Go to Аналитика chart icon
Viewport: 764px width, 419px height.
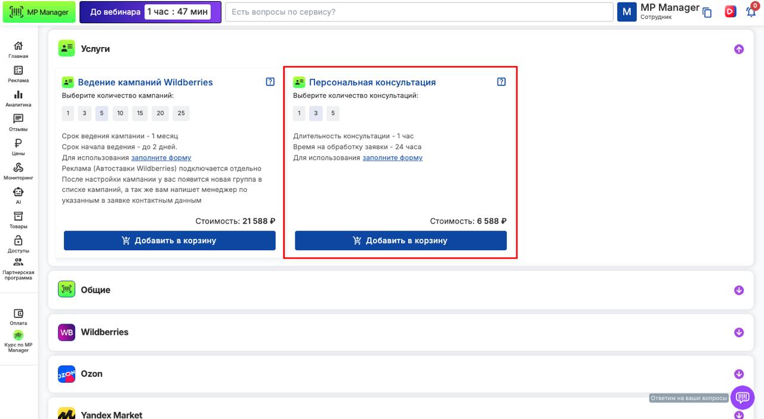(x=18, y=95)
